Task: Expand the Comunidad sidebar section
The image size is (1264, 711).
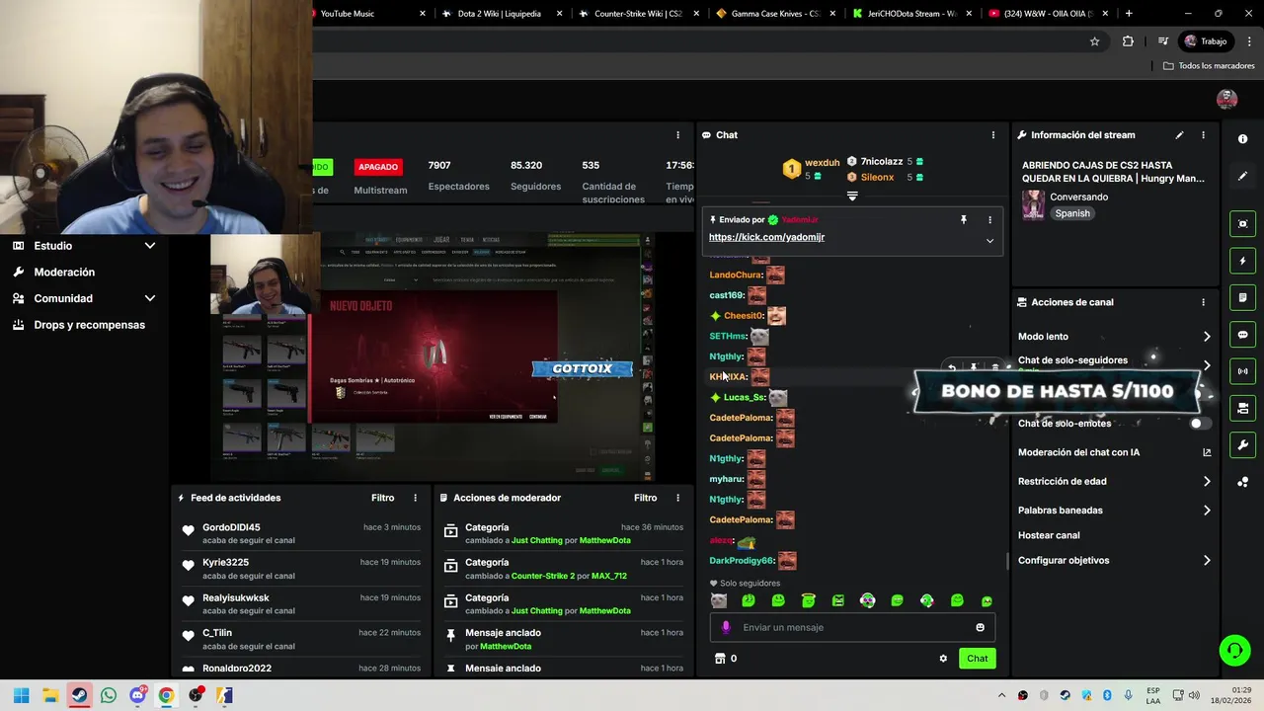Action: (x=150, y=298)
